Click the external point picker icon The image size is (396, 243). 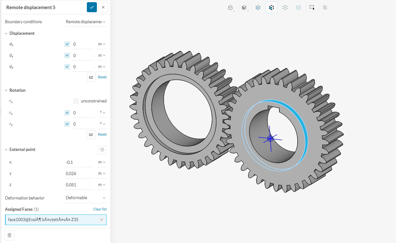pyautogui.click(x=102, y=150)
